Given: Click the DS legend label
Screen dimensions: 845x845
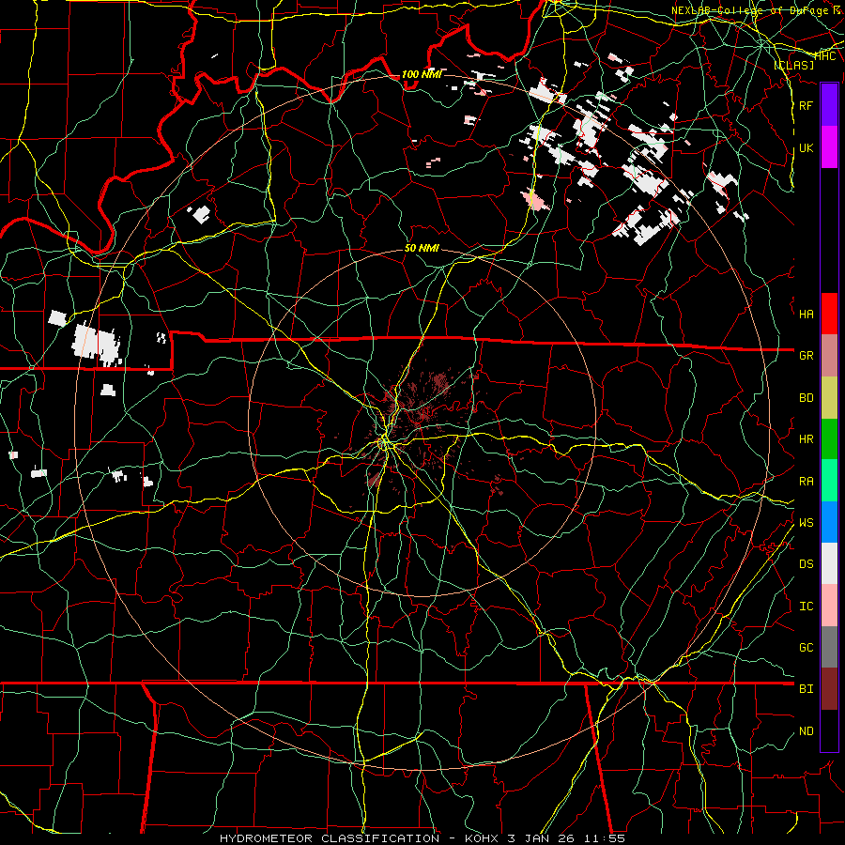Looking at the screenshot, I should tap(806, 564).
